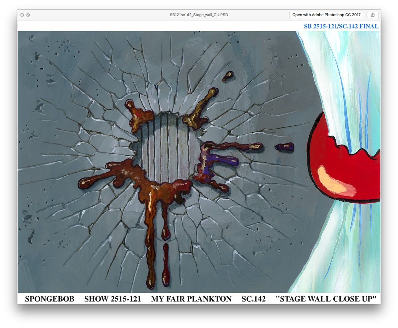
Task: Click the SB121sc142_Stage_wall_CU.PSD file title
Action: click(x=199, y=15)
